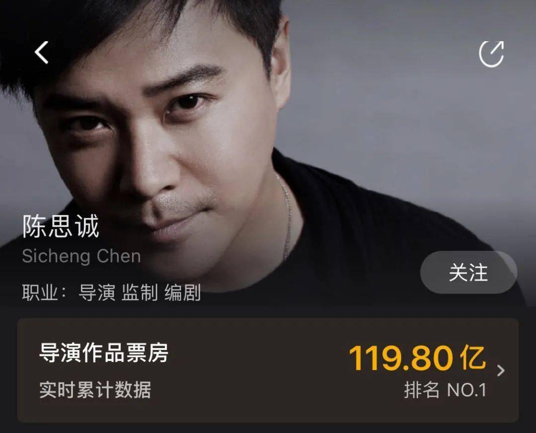Tap the 房 character in the card title
The height and width of the screenshot is (433, 536).
[x=158, y=353]
